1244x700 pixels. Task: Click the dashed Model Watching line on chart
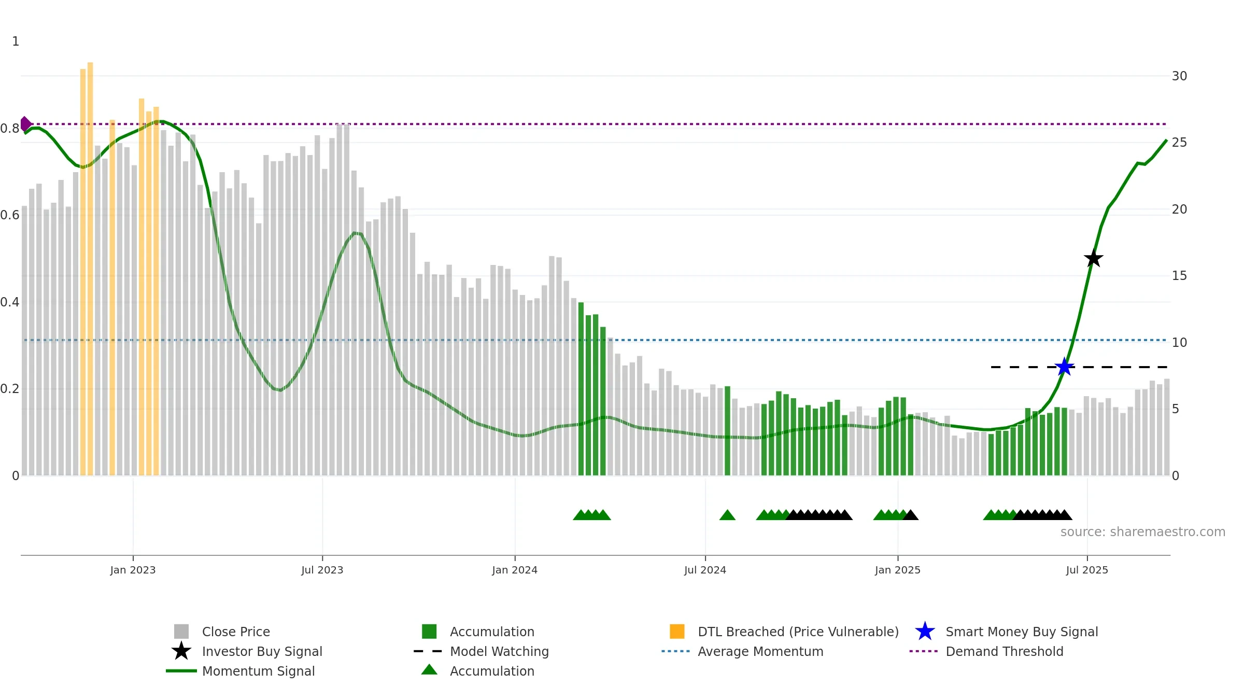(1080, 367)
